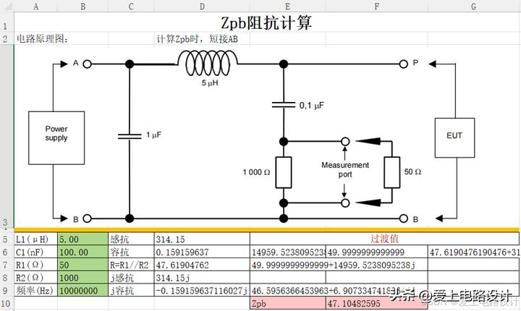Click the 'j容抗' label cell
Viewport: 521px width, 311px height.
click(131, 291)
